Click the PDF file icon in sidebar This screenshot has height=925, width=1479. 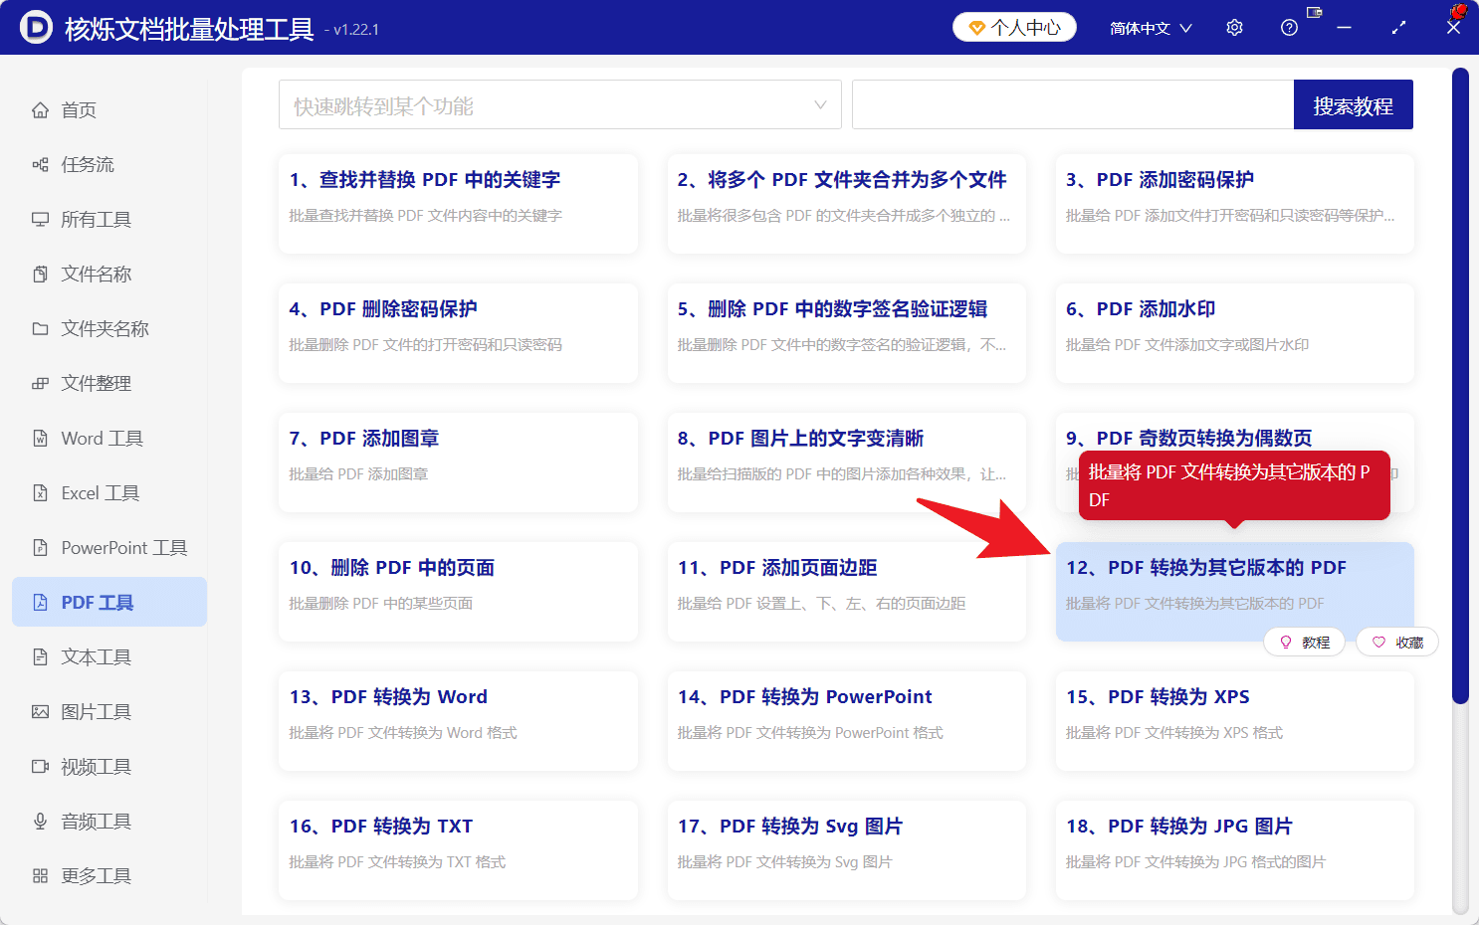point(40,603)
